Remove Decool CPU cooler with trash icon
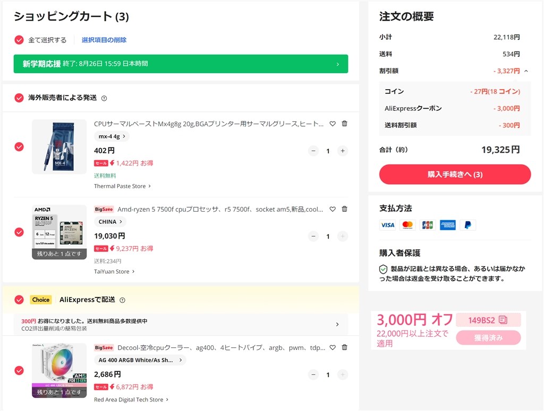Image resolution: width=544 pixels, height=411 pixels. coord(344,347)
